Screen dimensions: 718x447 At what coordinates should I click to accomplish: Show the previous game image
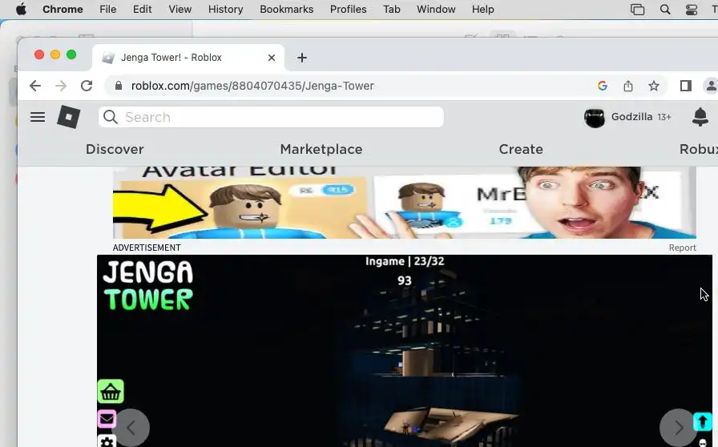[131, 428]
